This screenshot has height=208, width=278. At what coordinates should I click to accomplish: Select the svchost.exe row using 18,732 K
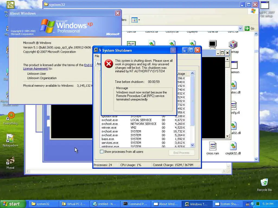[144, 131]
